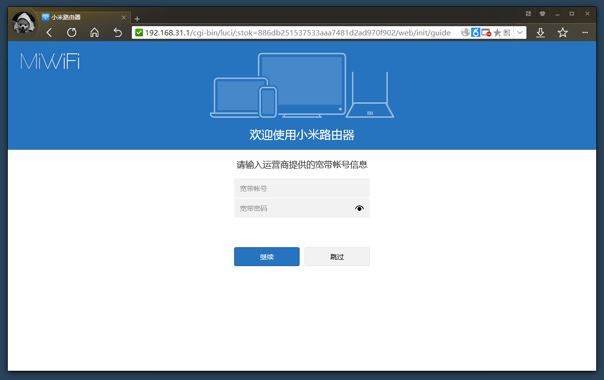Click the green security check badge in address bar
The image size is (604, 380).
tap(139, 32)
